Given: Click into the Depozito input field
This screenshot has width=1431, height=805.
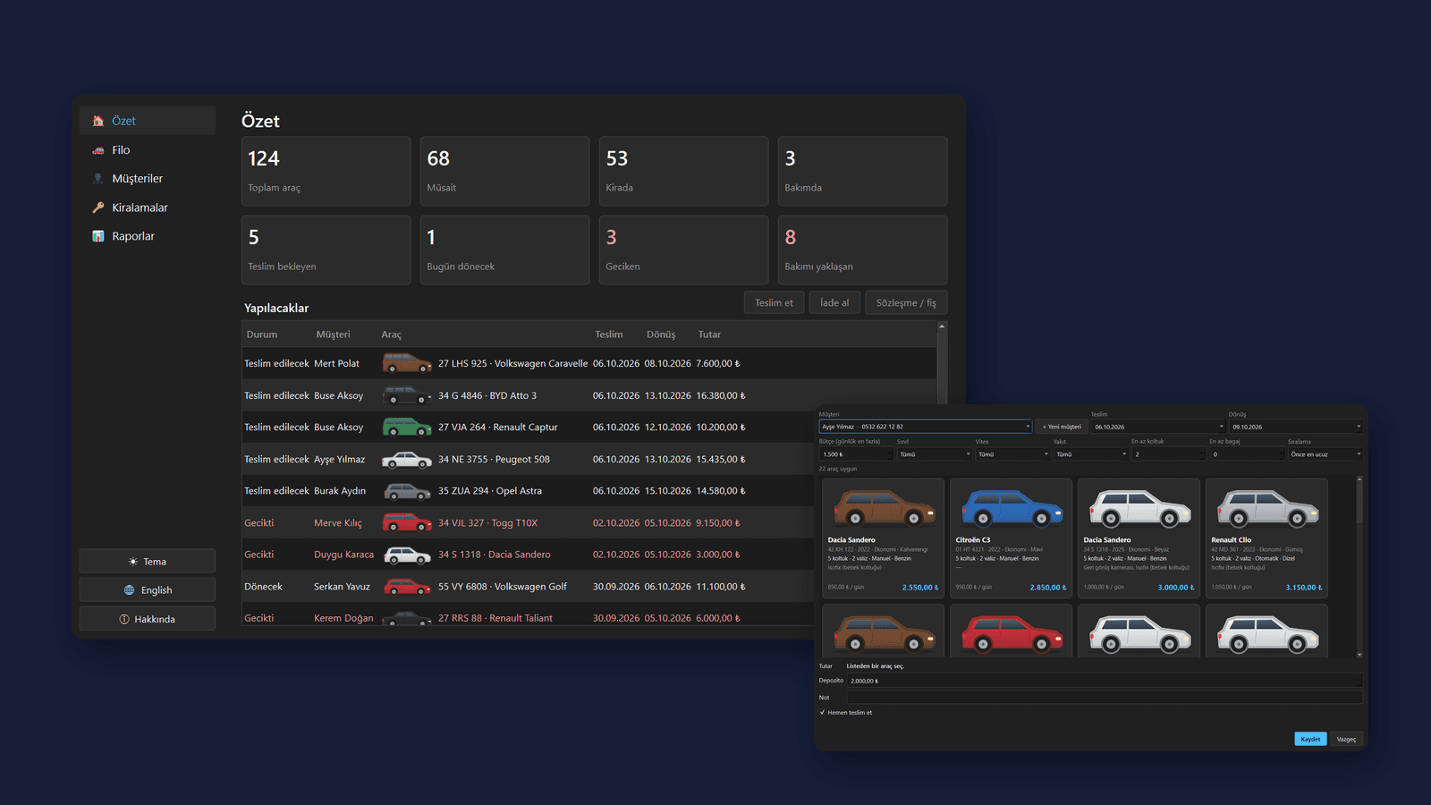Looking at the screenshot, I should (x=1105, y=681).
